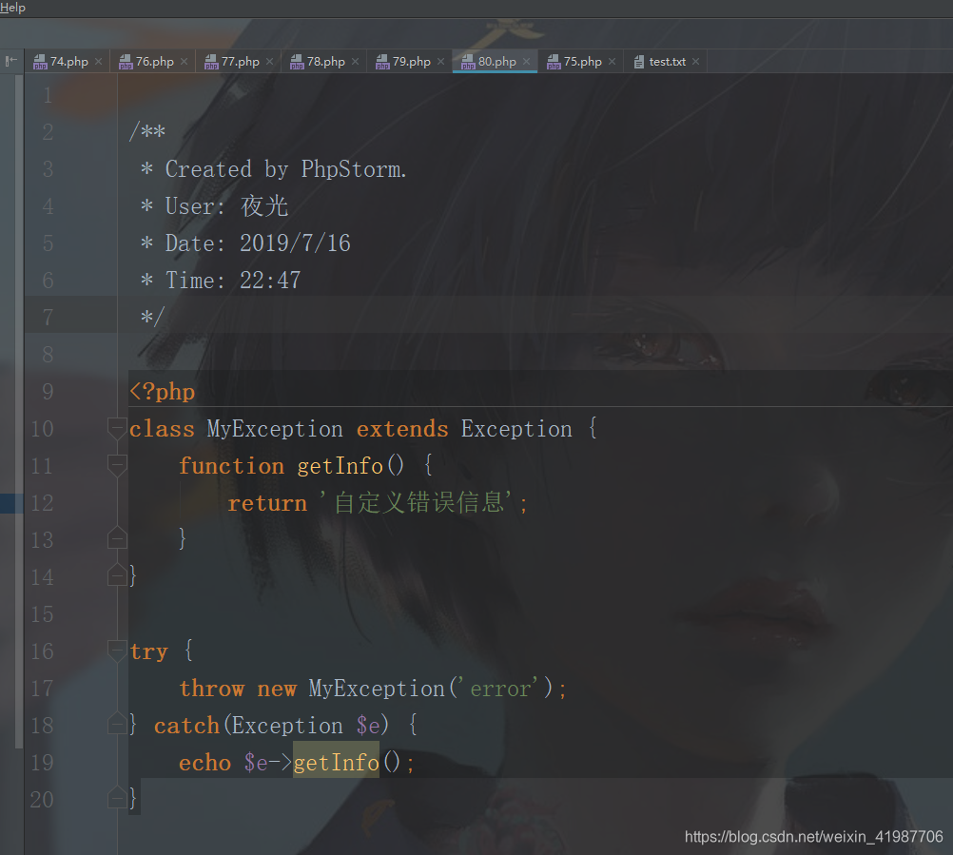Click 'getInfo' in the function declaration

[340, 466]
